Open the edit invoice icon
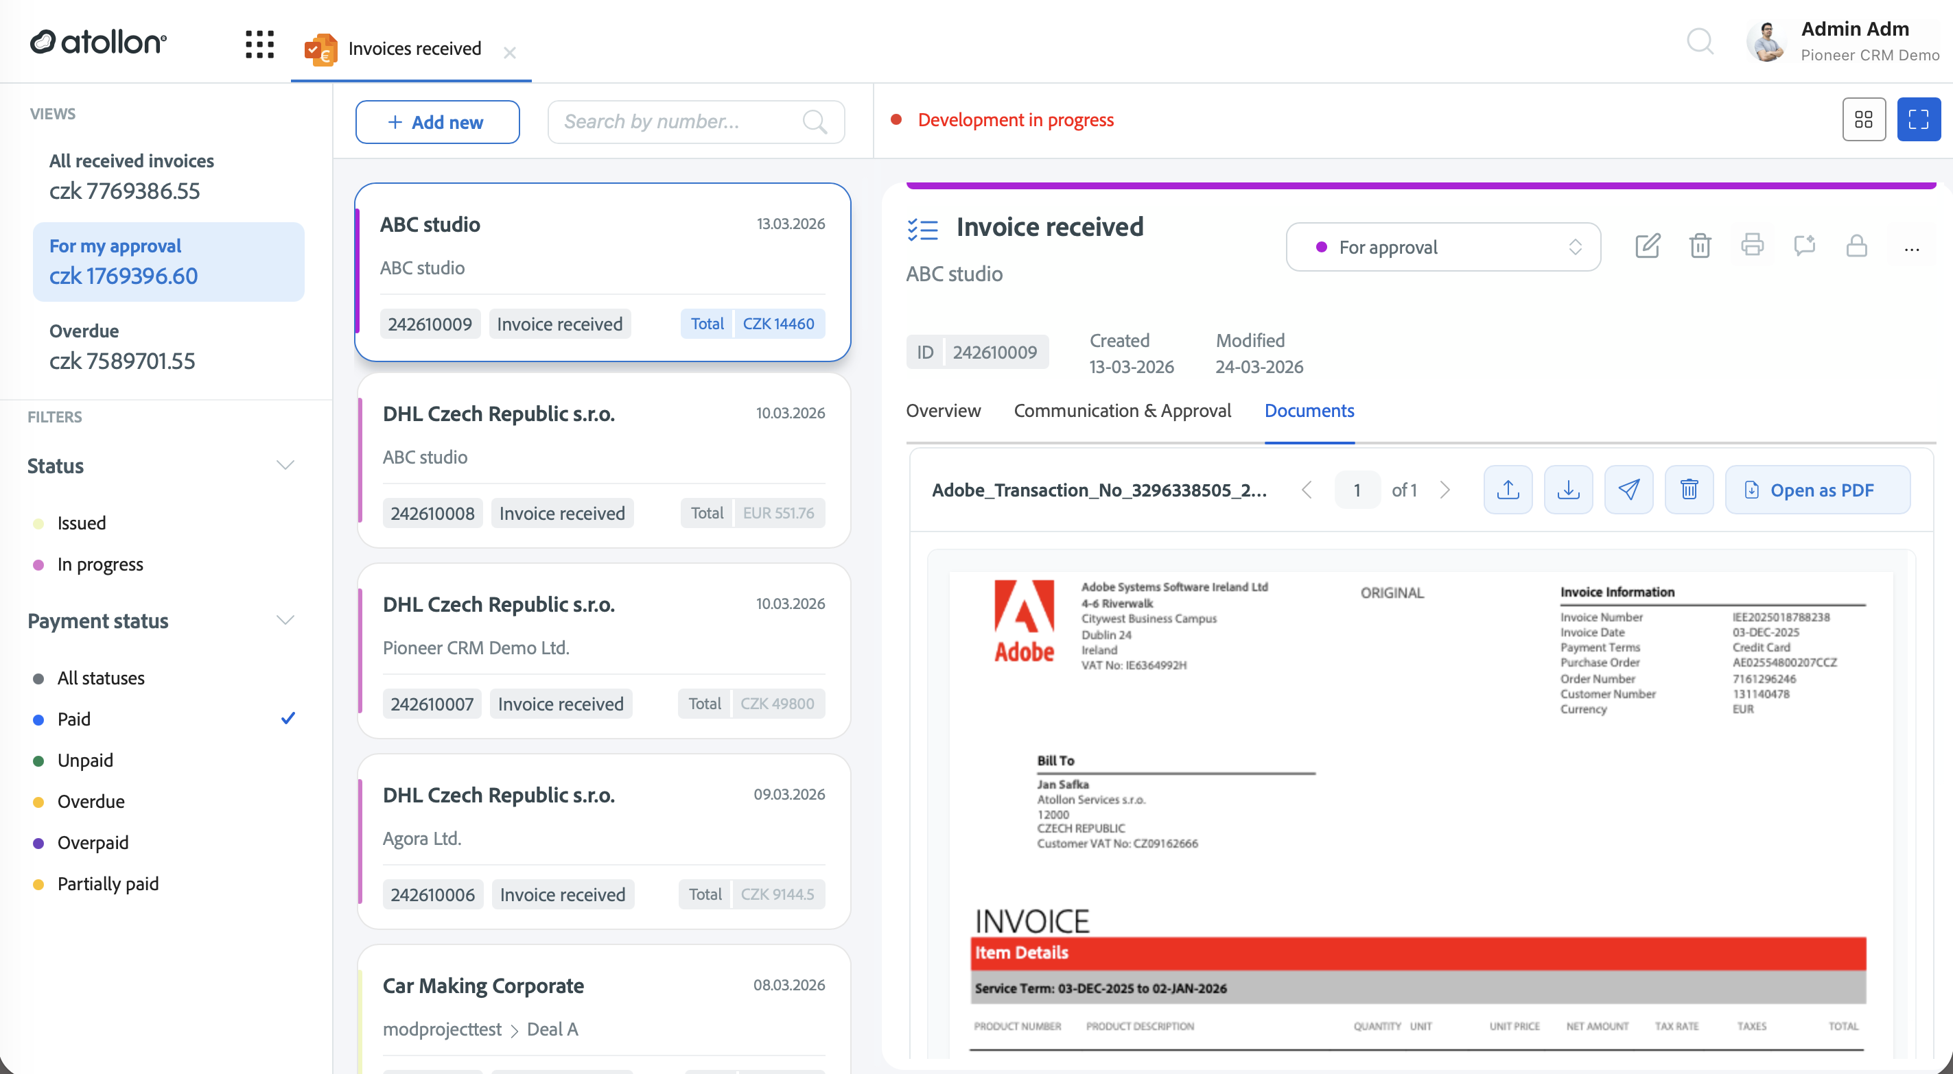Image resolution: width=1953 pixels, height=1074 pixels. coord(1647,246)
